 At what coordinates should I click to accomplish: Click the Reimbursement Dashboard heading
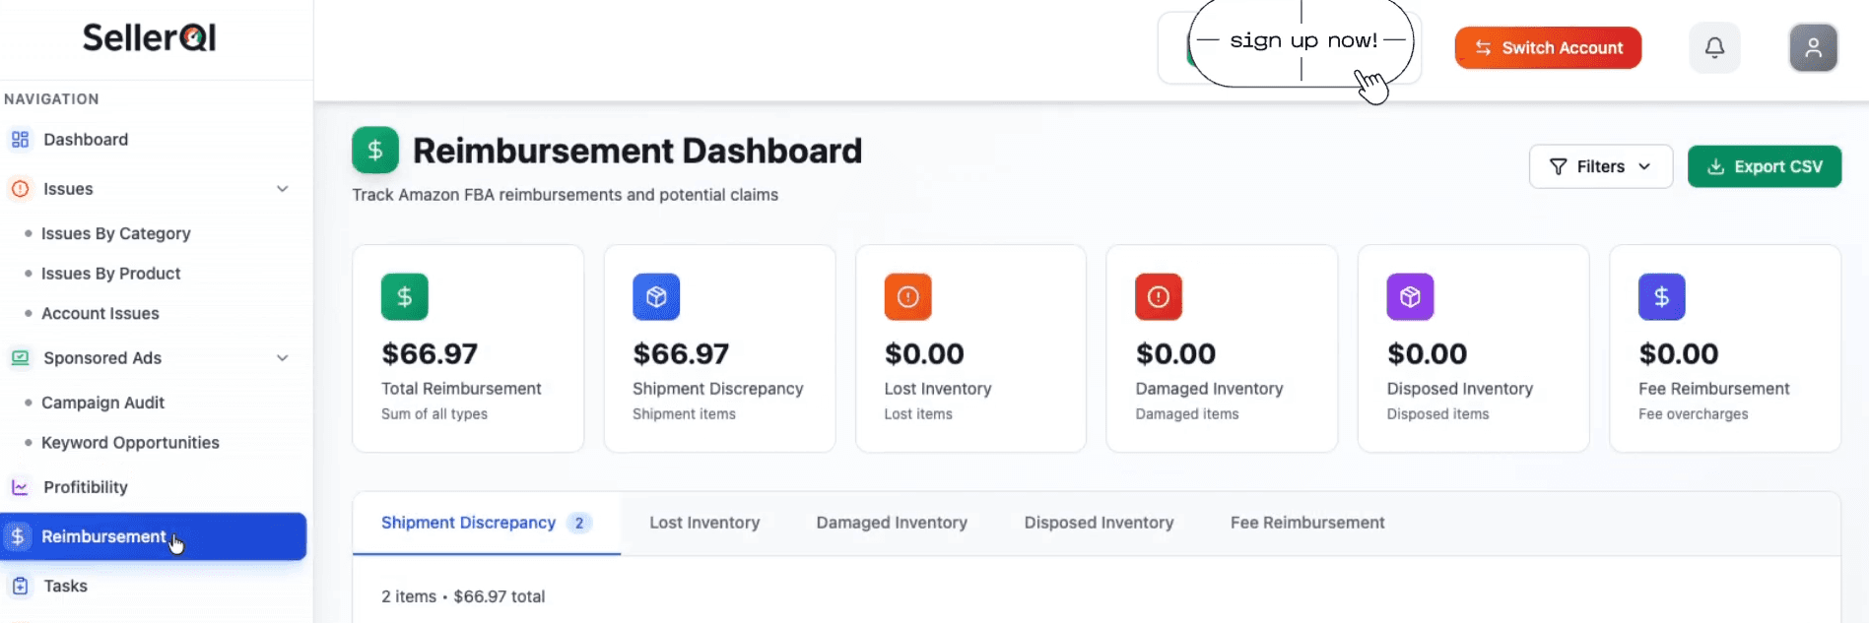(x=637, y=151)
